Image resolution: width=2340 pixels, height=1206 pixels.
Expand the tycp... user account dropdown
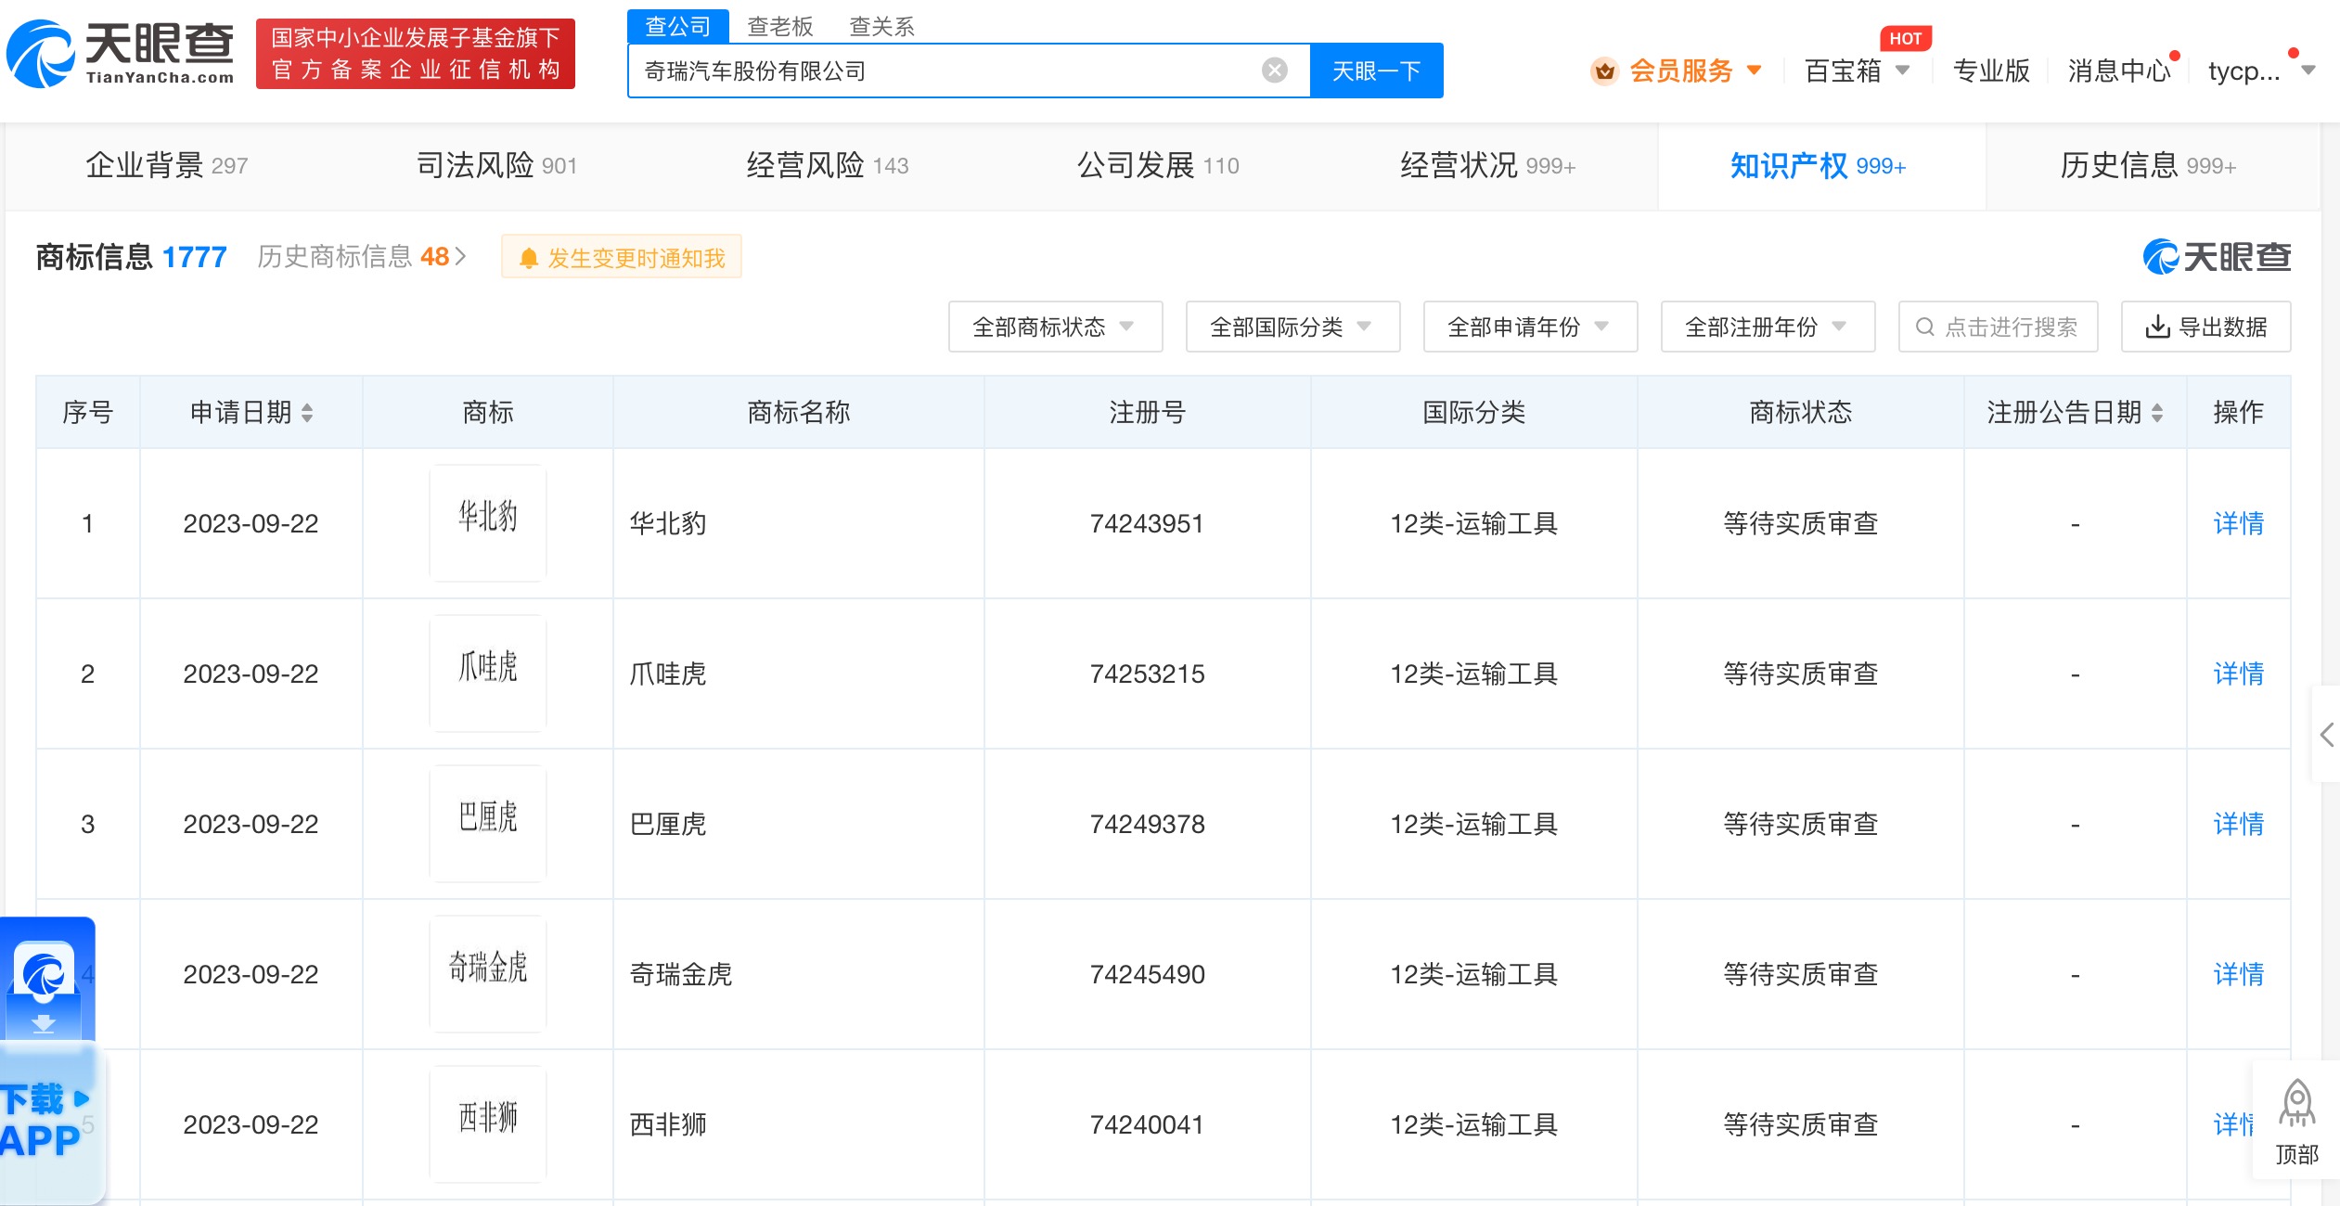pyautogui.click(x=2308, y=71)
